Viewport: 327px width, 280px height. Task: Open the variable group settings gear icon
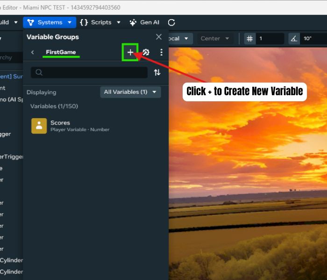[146, 52]
